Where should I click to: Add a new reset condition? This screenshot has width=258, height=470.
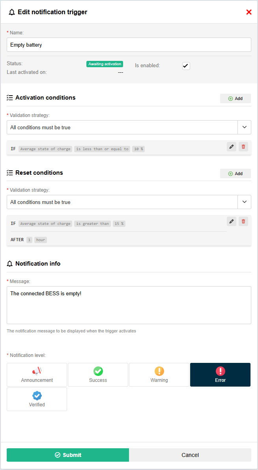point(236,174)
